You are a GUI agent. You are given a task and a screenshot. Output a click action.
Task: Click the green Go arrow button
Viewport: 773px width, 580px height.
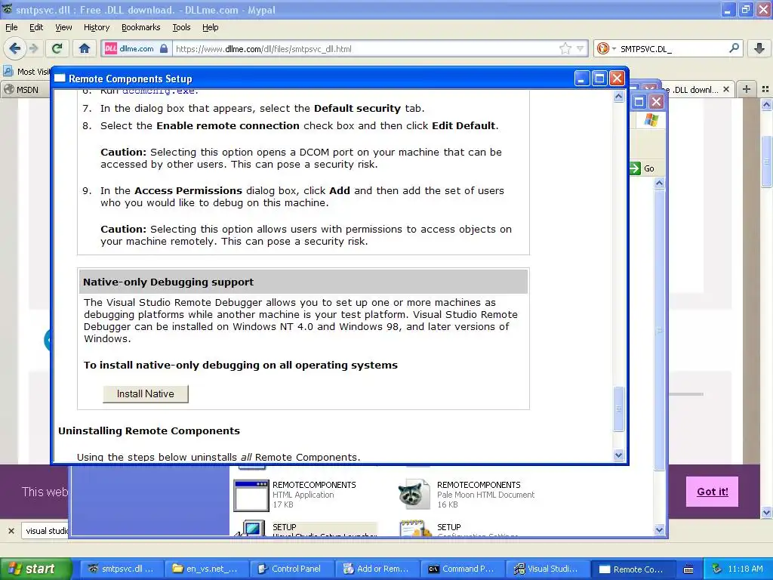[x=635, y=168]
